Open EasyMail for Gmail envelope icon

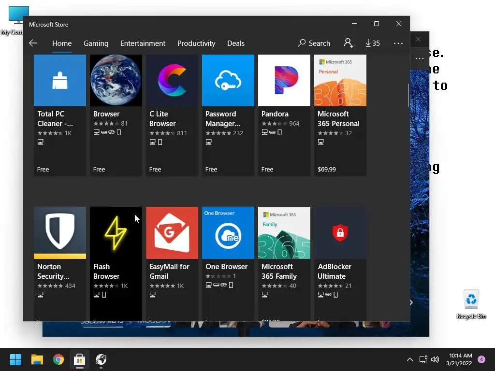pyautogui.click(x=172, y=233)
